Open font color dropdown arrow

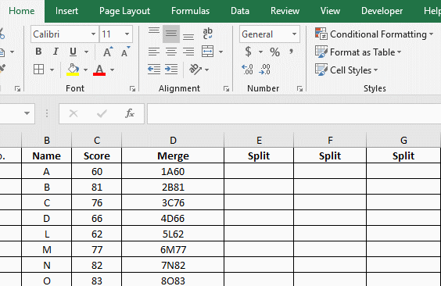coord(113,70)
